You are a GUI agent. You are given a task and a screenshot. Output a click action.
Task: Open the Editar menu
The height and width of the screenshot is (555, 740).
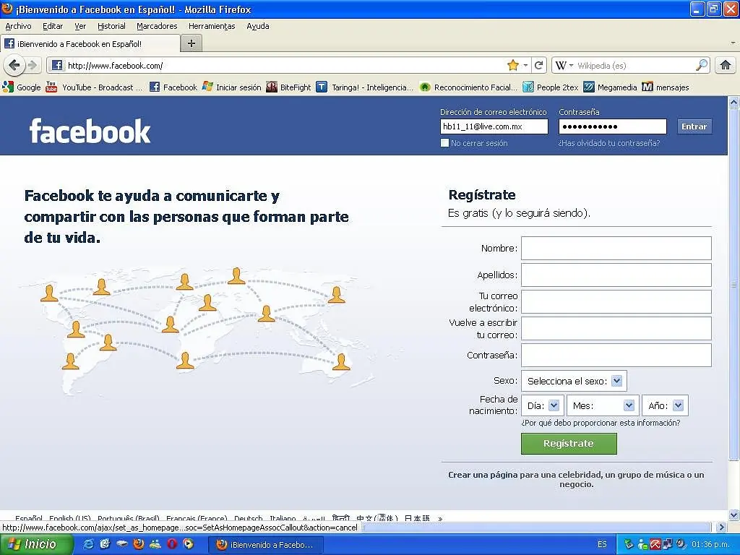[x=53, y=26]
